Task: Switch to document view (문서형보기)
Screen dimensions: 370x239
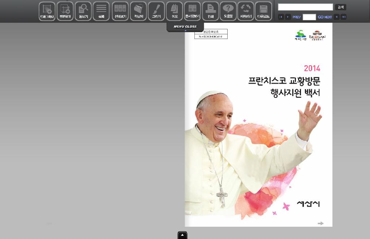Action: tap(192, 11)
